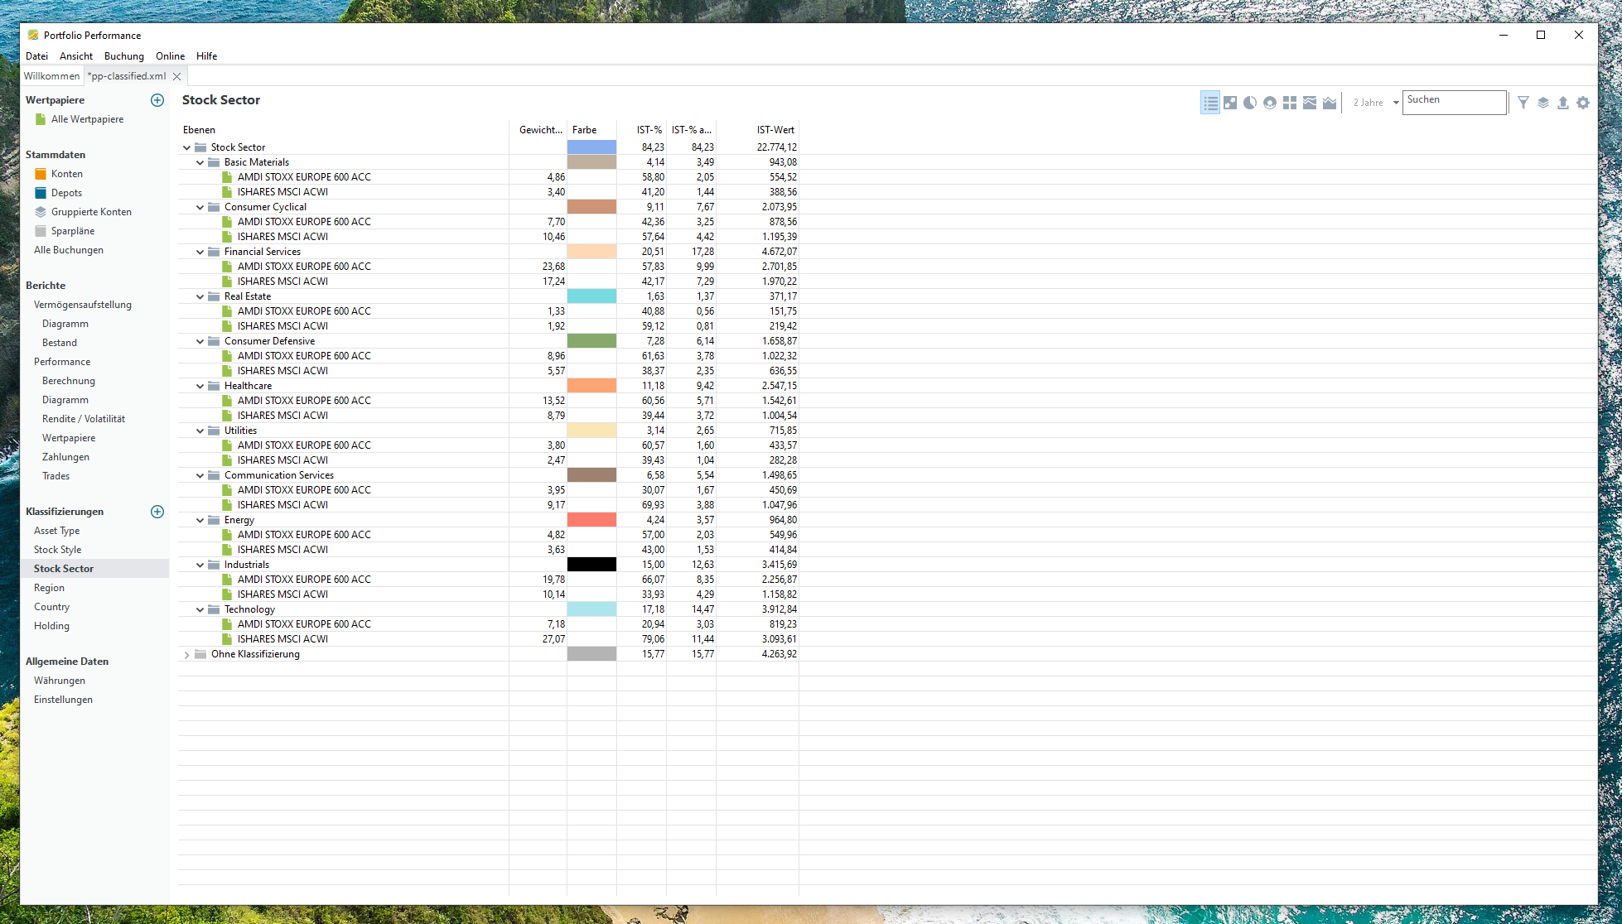
Task: Add new taxonomy with Klassifizierungen plus icon
Action: pyautogui.click(x=157, y=512)
